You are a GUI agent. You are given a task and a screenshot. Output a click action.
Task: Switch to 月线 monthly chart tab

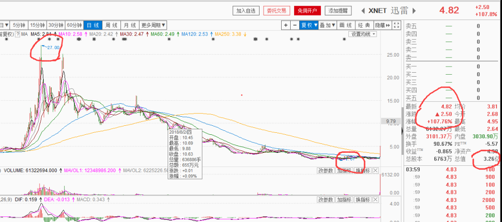[x=130, y=25]
